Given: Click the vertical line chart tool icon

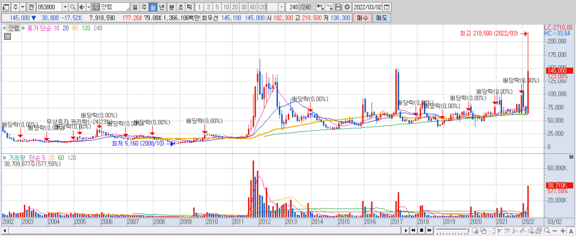Looking at the screenshot, I should pyautogui.click(x=515, y=231).
